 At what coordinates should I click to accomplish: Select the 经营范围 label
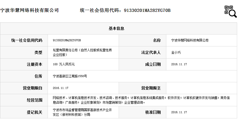tap(35, 100)
